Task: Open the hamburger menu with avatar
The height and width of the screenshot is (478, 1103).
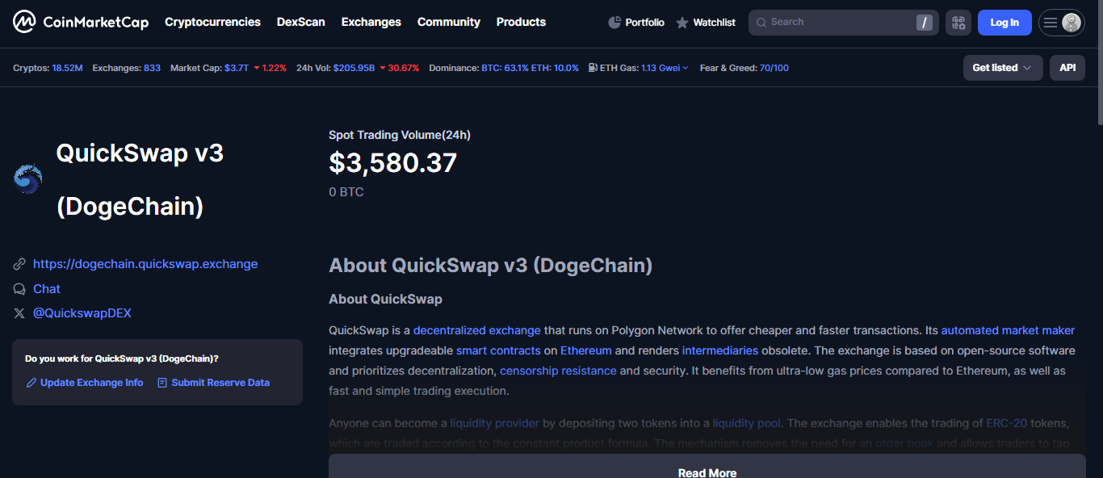Action: (x=1061, y=23)
